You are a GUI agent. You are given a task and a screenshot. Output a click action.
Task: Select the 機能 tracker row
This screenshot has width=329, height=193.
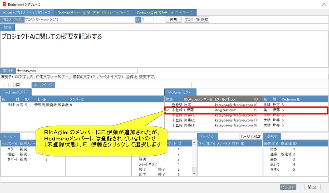[x=33, y=154]
